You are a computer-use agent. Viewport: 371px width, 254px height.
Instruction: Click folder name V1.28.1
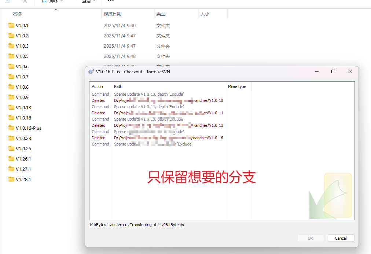[23, 179]
